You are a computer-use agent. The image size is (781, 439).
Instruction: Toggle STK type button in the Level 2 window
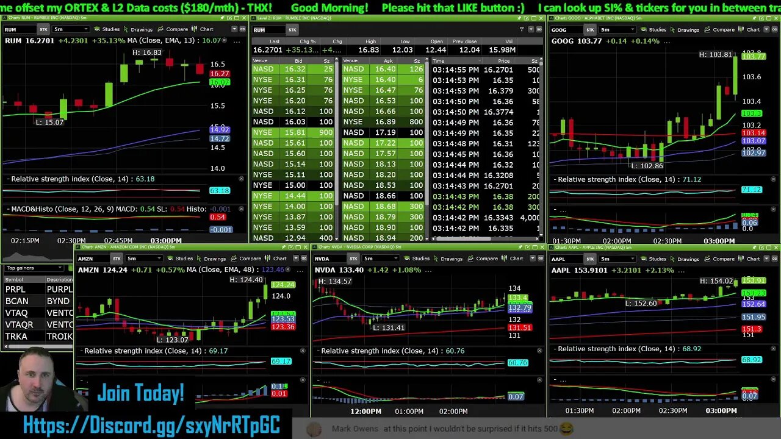[x=292, y=29]
